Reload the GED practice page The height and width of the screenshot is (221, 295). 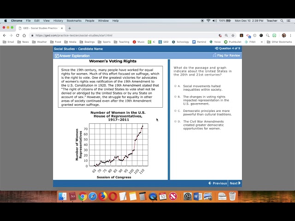18,35
